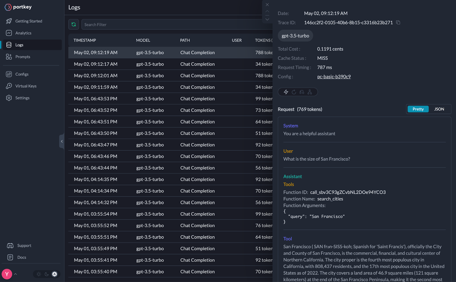Switch request view to JSON
The height and width of the screenshot is (282, 456).
pos(439,109)
